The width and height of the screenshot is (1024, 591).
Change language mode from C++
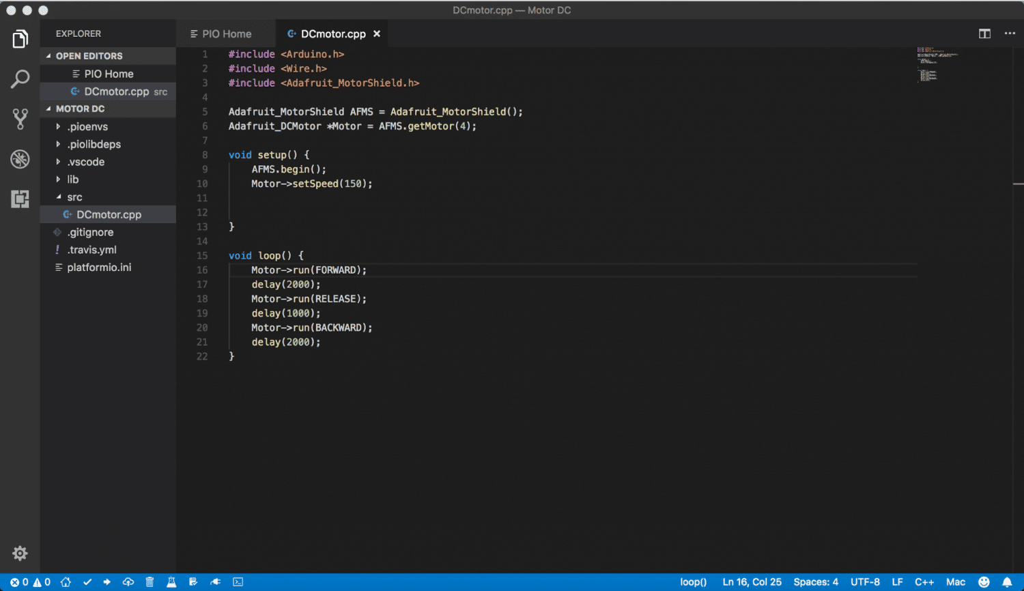pos(924,582)
